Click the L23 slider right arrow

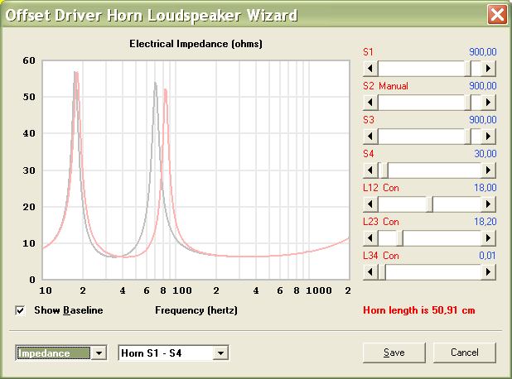pos(488,238)
